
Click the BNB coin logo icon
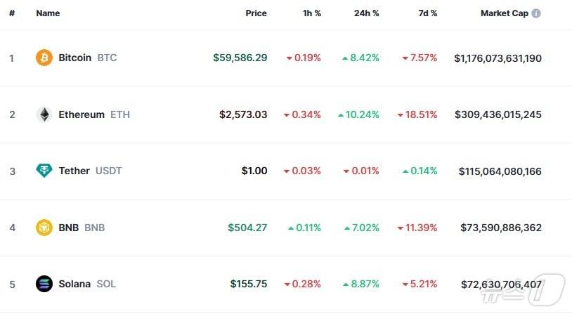click(44, 228)
